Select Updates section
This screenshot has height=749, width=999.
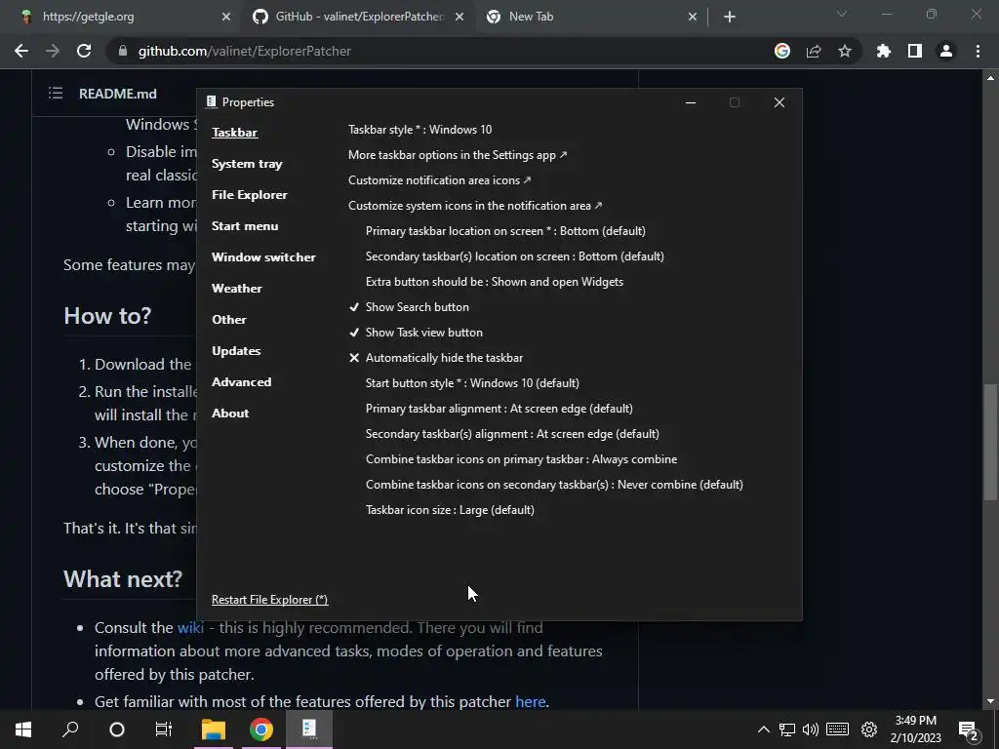(x=236, y=351)
